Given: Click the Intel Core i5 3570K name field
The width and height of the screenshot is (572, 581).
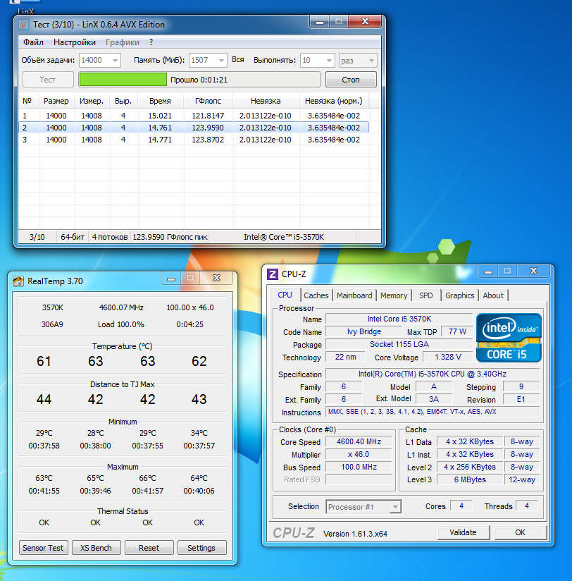Looking at the screenshot, I should [399, 319].
